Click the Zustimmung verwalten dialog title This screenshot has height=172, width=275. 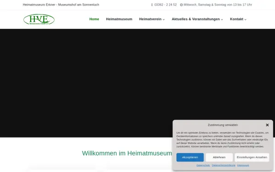click(x=223, y=125)
